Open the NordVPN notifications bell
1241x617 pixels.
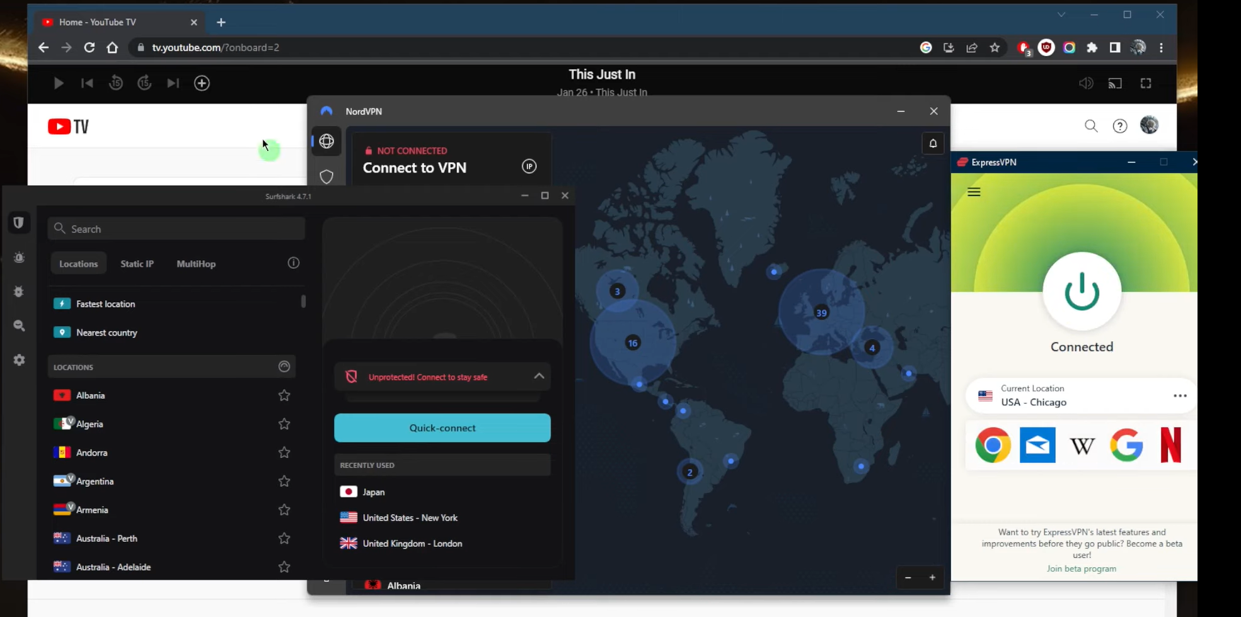click(x=933, y=144)
